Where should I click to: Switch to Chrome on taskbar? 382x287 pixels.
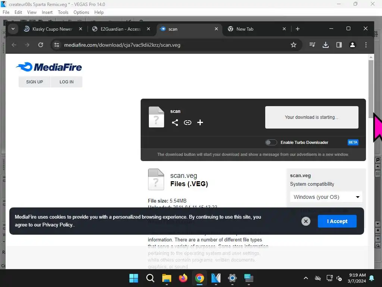199,278
